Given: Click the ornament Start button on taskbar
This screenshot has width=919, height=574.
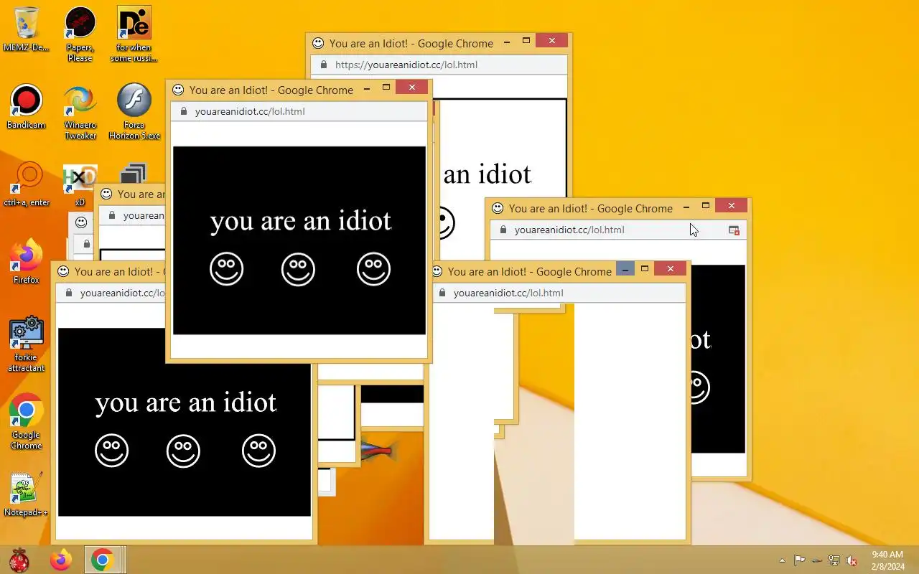Looking at the screenshot, I should (19, 560).
